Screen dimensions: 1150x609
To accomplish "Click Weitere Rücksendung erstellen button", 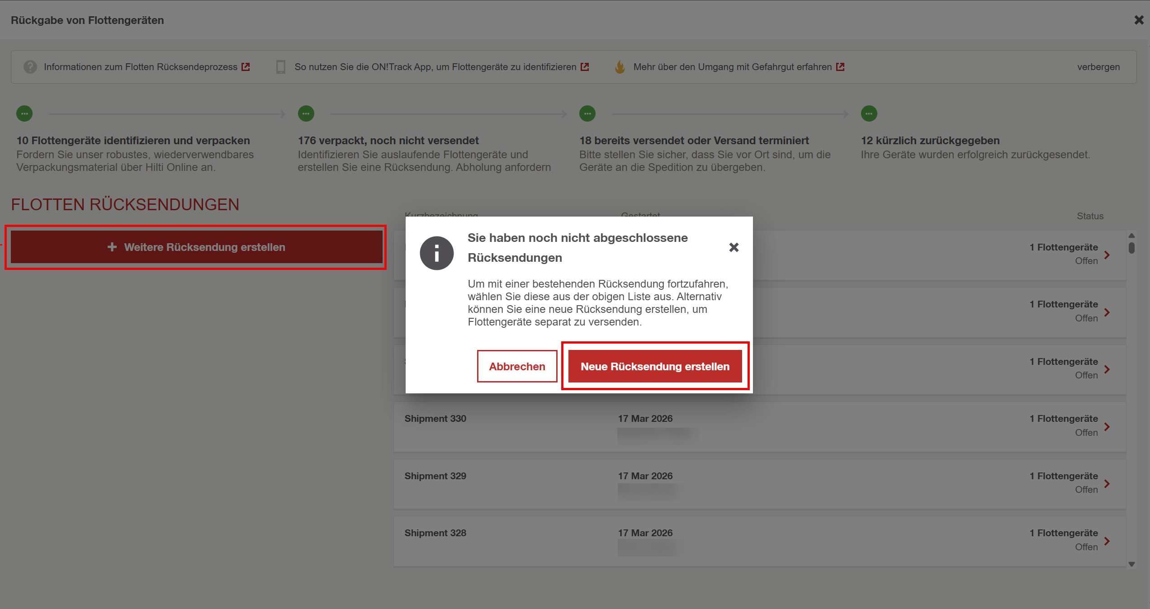I will point(197,247).
